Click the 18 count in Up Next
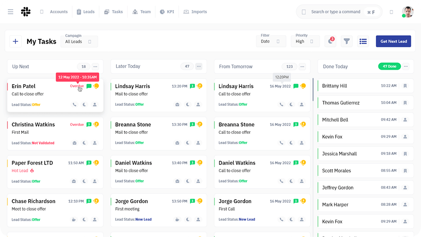The image size is (421, 237). (x=84, y=67)
